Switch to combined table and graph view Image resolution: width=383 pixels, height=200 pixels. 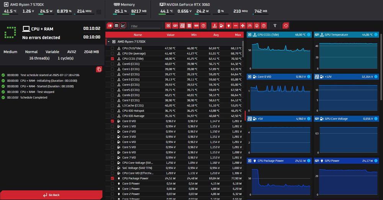pos(110,26)
